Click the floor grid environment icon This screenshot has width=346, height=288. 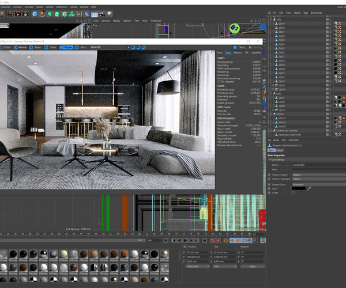point(95,14)
